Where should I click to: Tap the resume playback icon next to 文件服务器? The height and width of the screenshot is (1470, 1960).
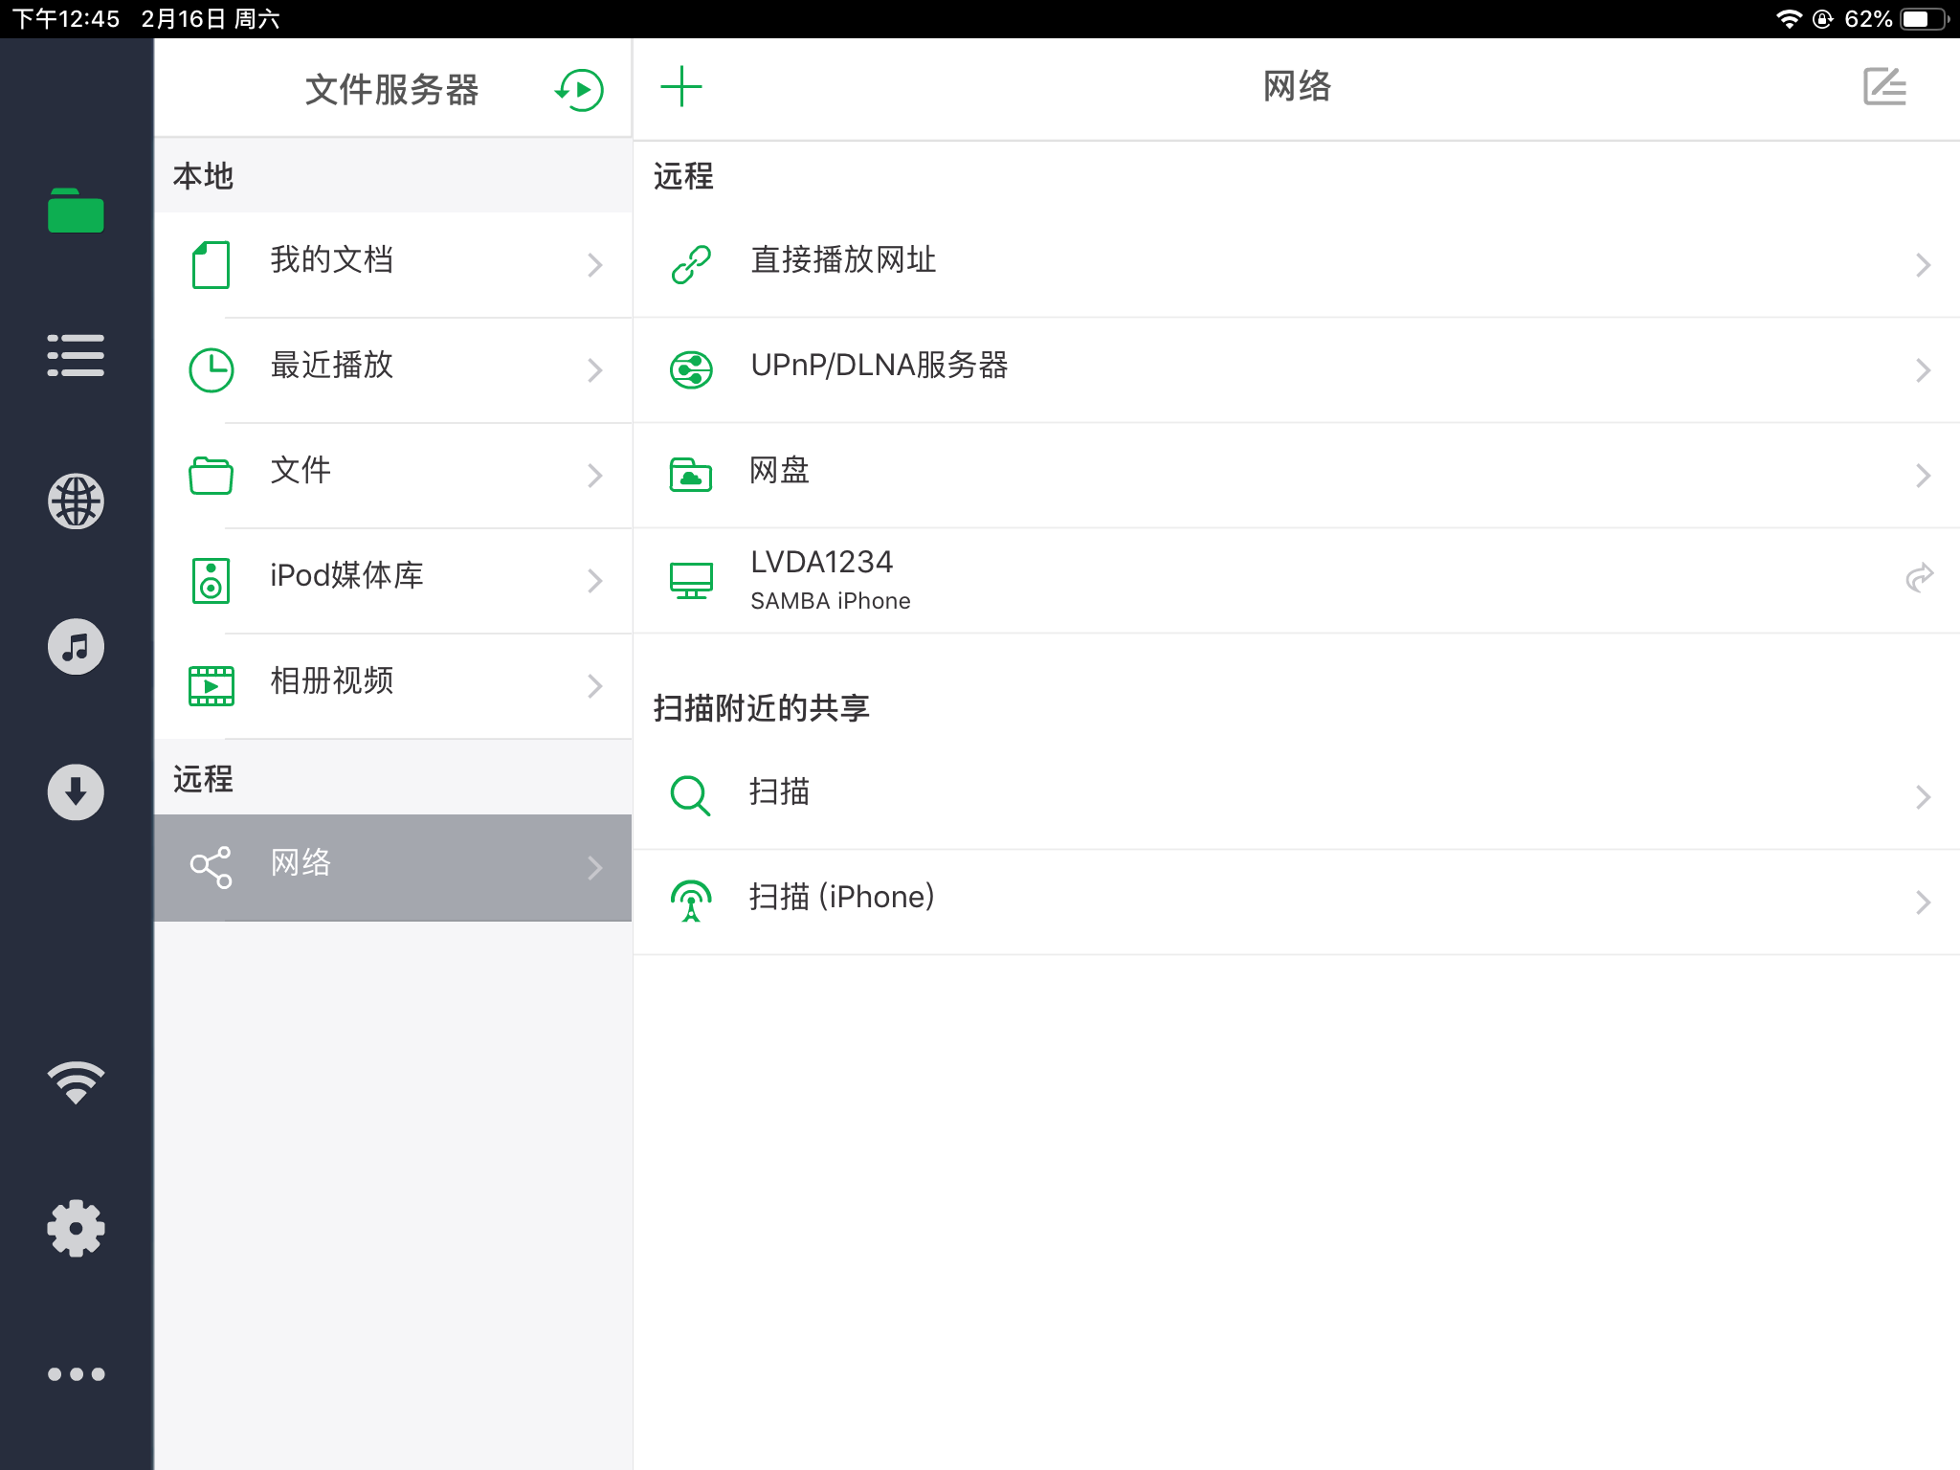tap(579, 88)
